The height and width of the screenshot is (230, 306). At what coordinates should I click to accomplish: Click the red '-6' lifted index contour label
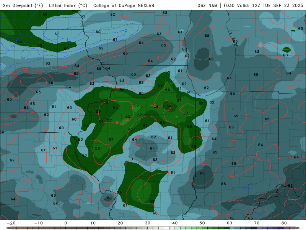click(x=23, y=182)
